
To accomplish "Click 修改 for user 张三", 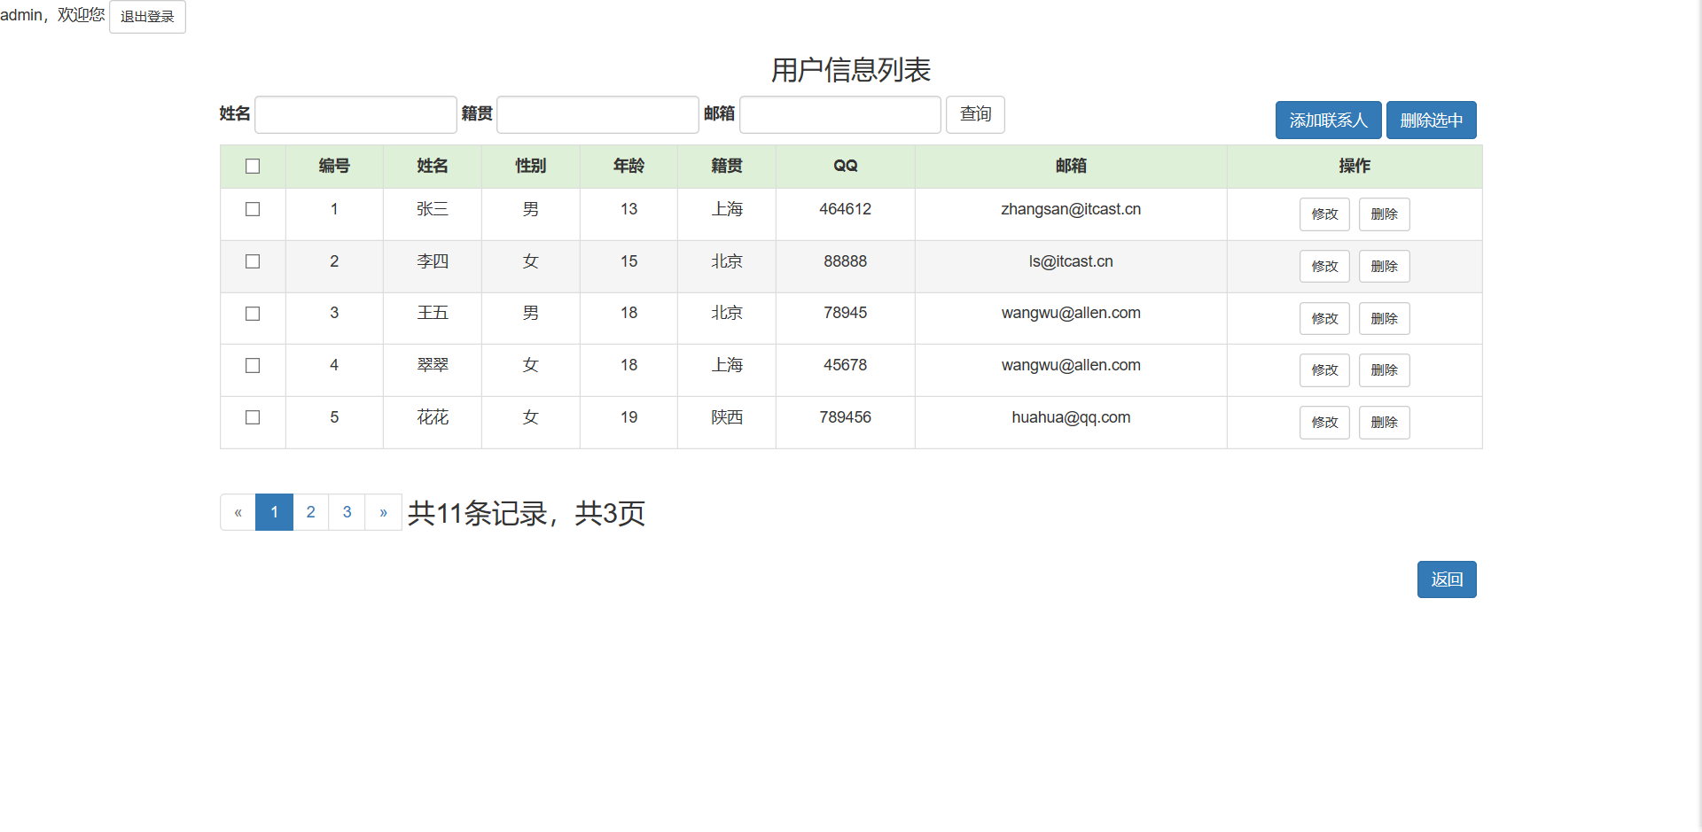I will point(1323,214).
